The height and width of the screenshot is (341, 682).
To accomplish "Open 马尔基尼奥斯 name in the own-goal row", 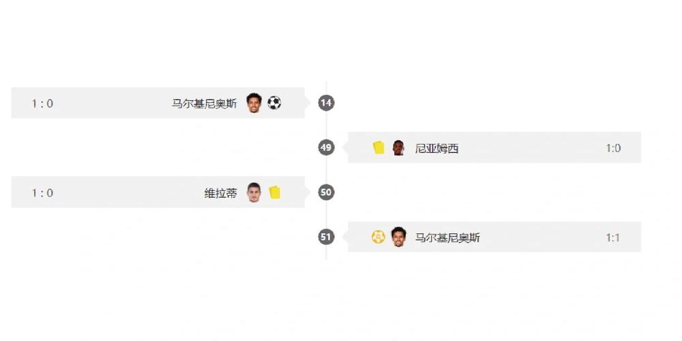I will coord(447,237).
